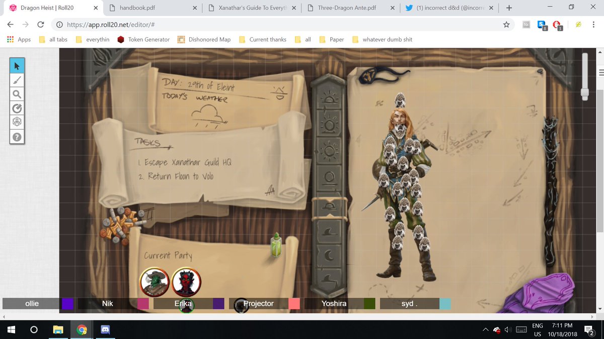Open whatever dumb shit bookmark folder
Viewport: 604px width, 339px height.
382,40
